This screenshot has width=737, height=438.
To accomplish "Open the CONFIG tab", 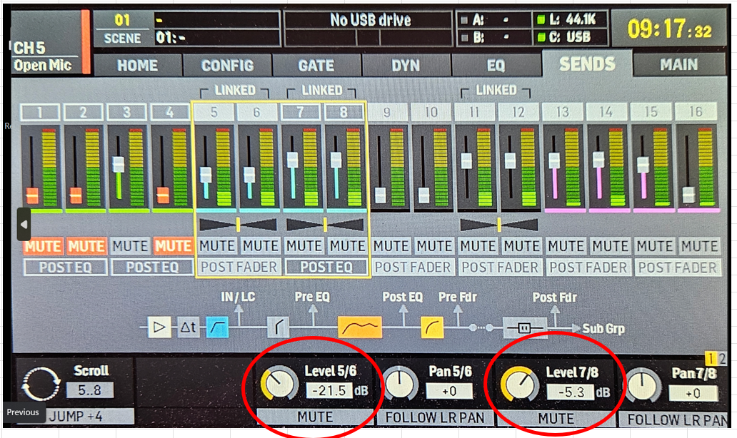I will coord(228,65).
